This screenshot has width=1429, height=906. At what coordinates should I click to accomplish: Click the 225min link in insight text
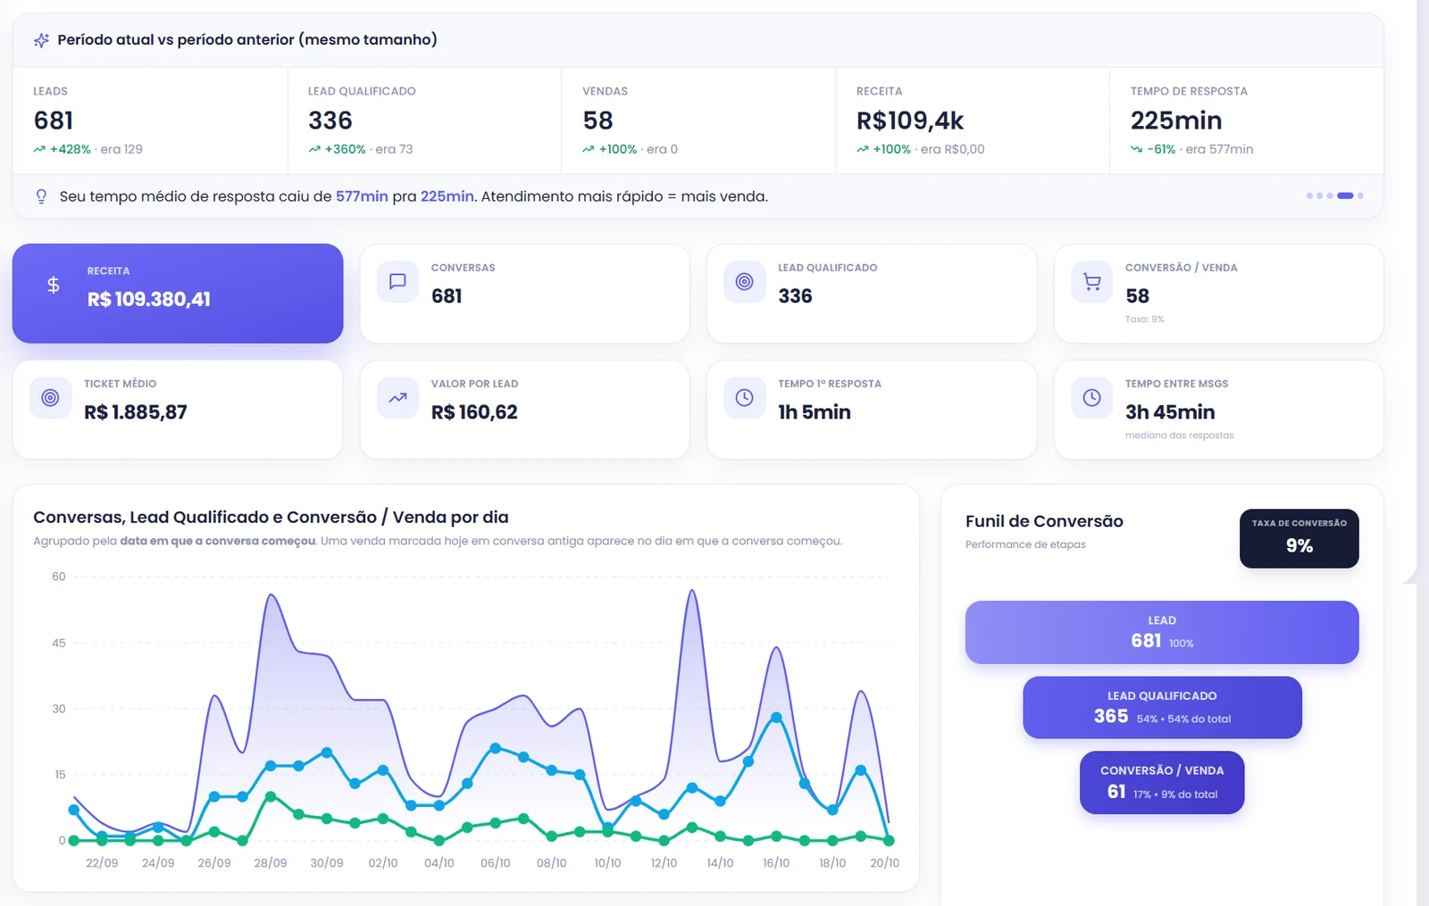tap(447, 196)
